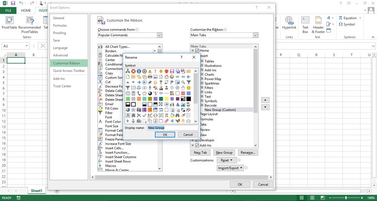Open the Trust Center category

pos(62,86)
